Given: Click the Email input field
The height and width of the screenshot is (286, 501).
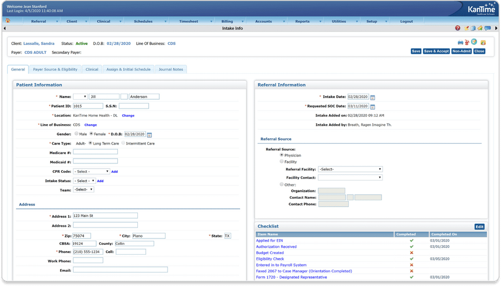Looking at the screenshot, I should (121, 270).
